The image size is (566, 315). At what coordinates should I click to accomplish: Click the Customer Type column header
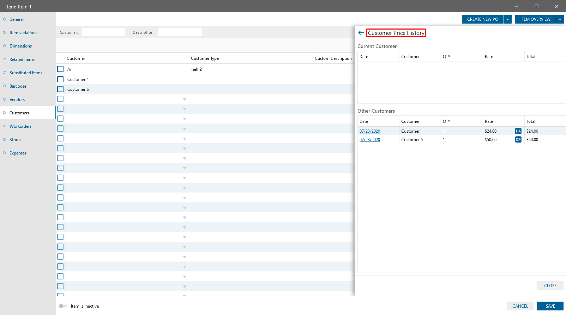251,58
